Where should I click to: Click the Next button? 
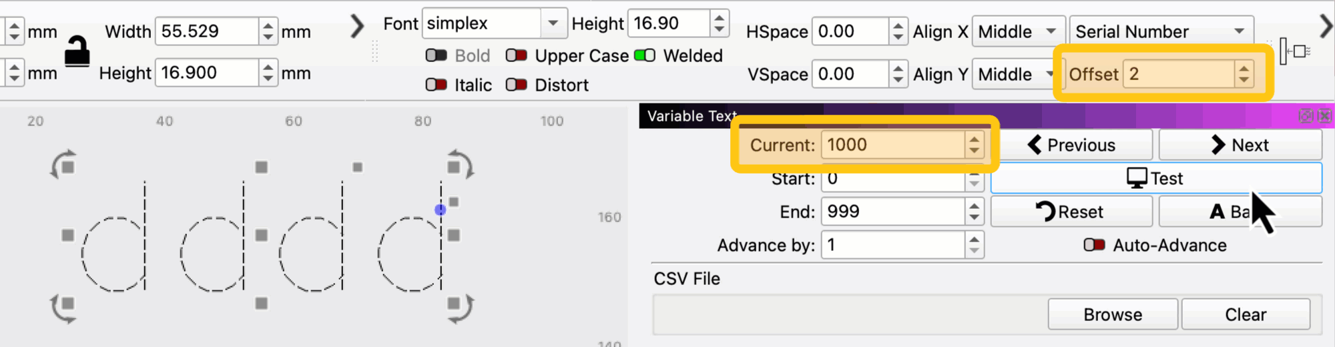pos(1240,145)
